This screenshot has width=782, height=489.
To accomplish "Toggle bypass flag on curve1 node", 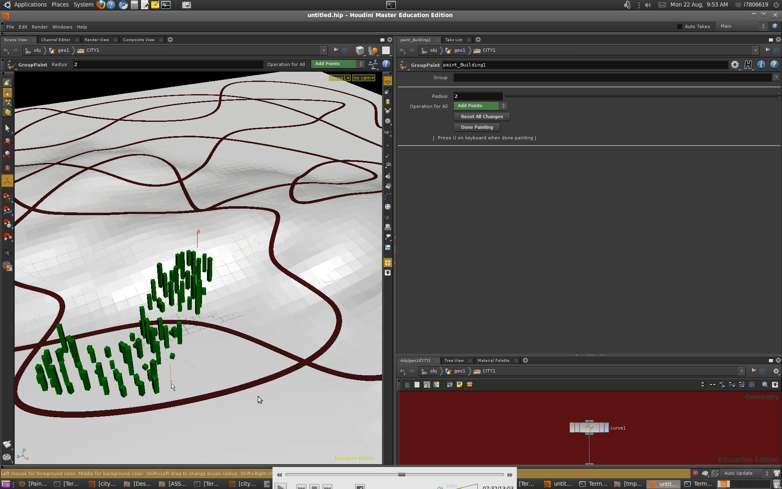I will tap(572, 427).
